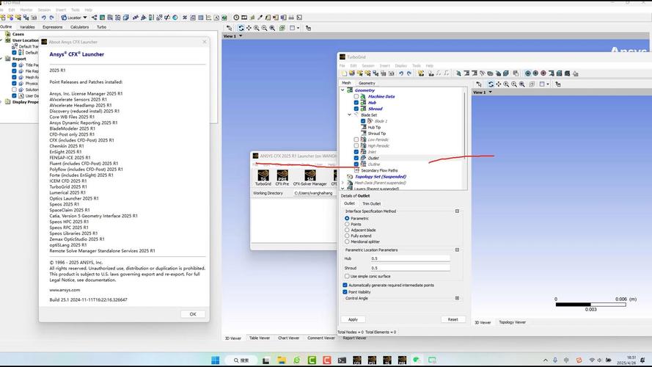
Task: Click Shroud parametric value input field
Action: pos(411,268)
